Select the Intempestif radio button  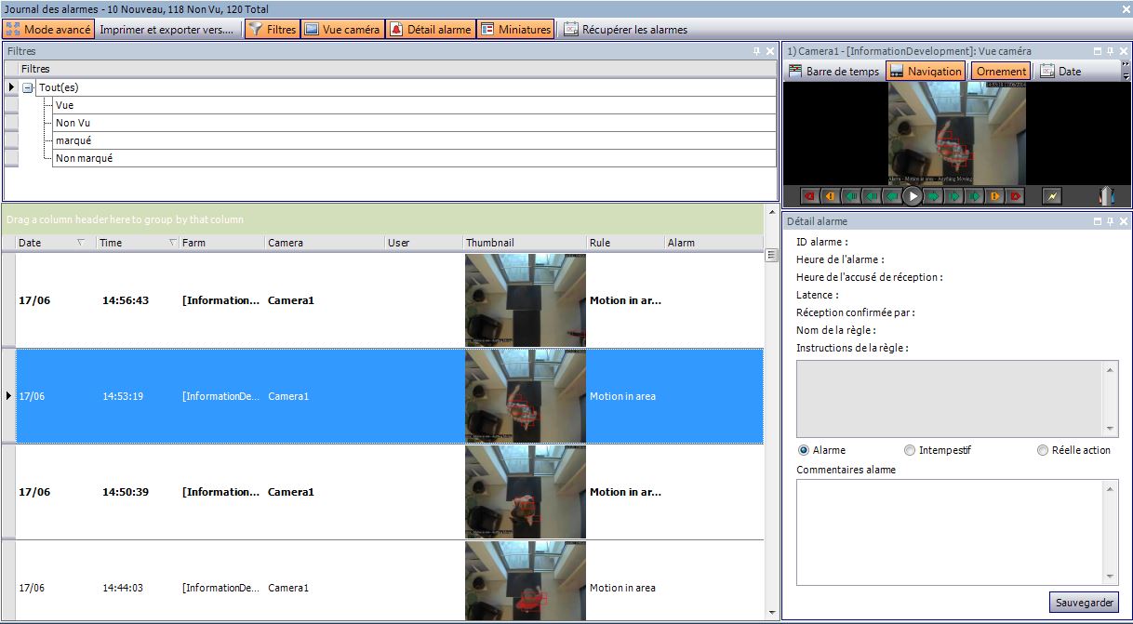click(910, 450)
